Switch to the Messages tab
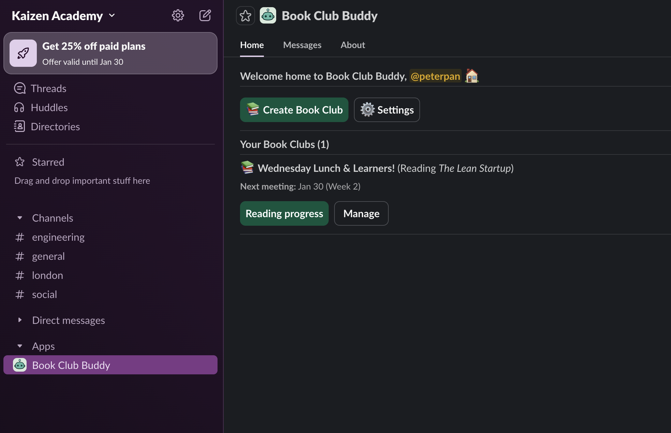This screenshot has height=433, width=671. pos(302,45)
